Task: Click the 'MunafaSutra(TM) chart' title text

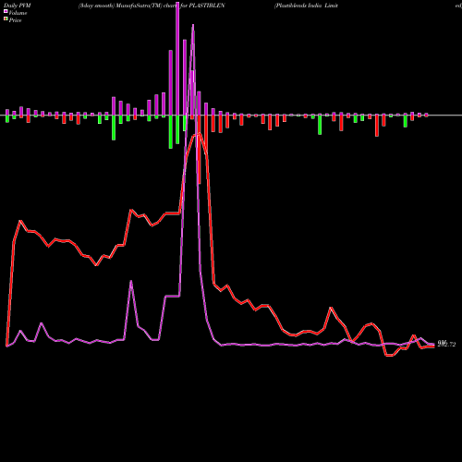Action: point(147,6)
